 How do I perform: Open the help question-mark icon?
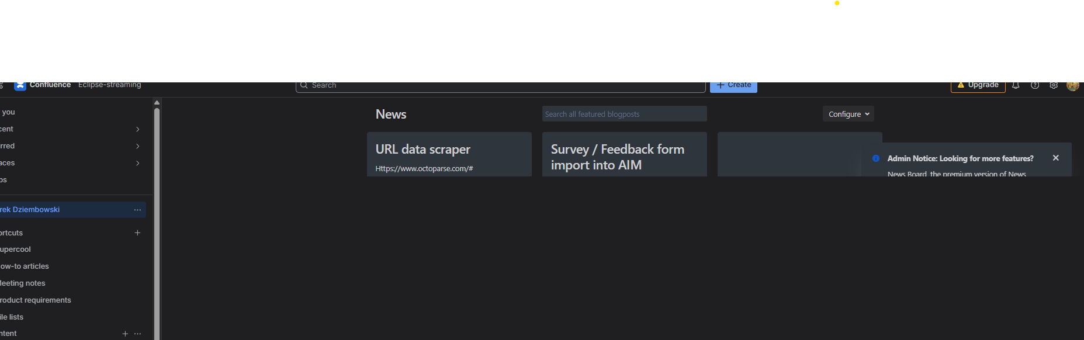[x=1035, y=85]
